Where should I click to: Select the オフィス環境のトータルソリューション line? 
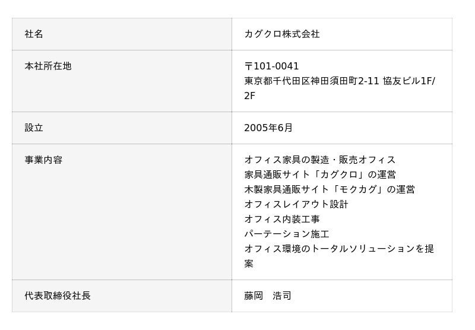click(338, 249)
